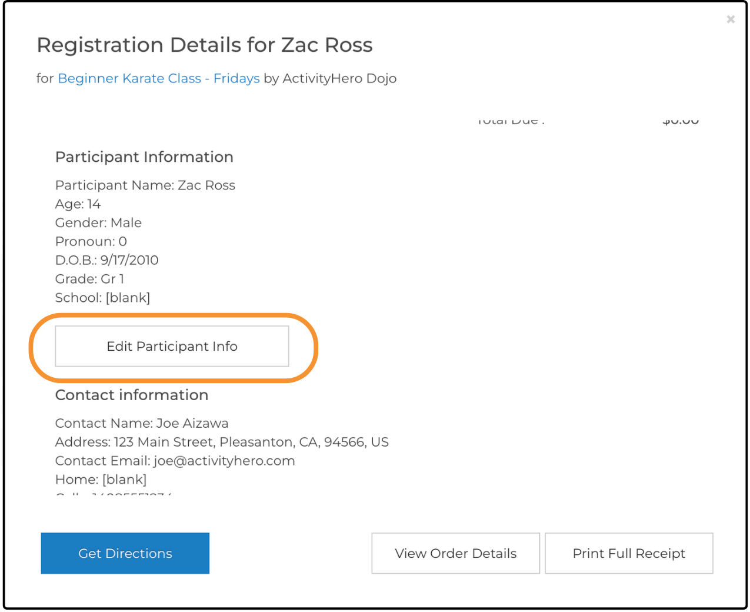Click the Pronoun: 0 line
Image resolution: width=750 pixels, height=612 pixels.
(x=91, y=241)
